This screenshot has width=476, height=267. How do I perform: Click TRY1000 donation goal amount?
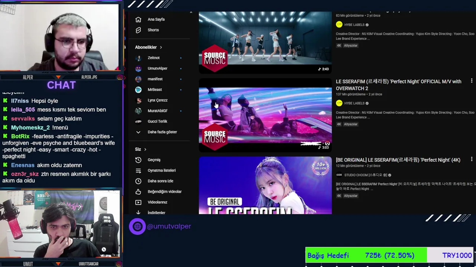[x=457, y=256]
